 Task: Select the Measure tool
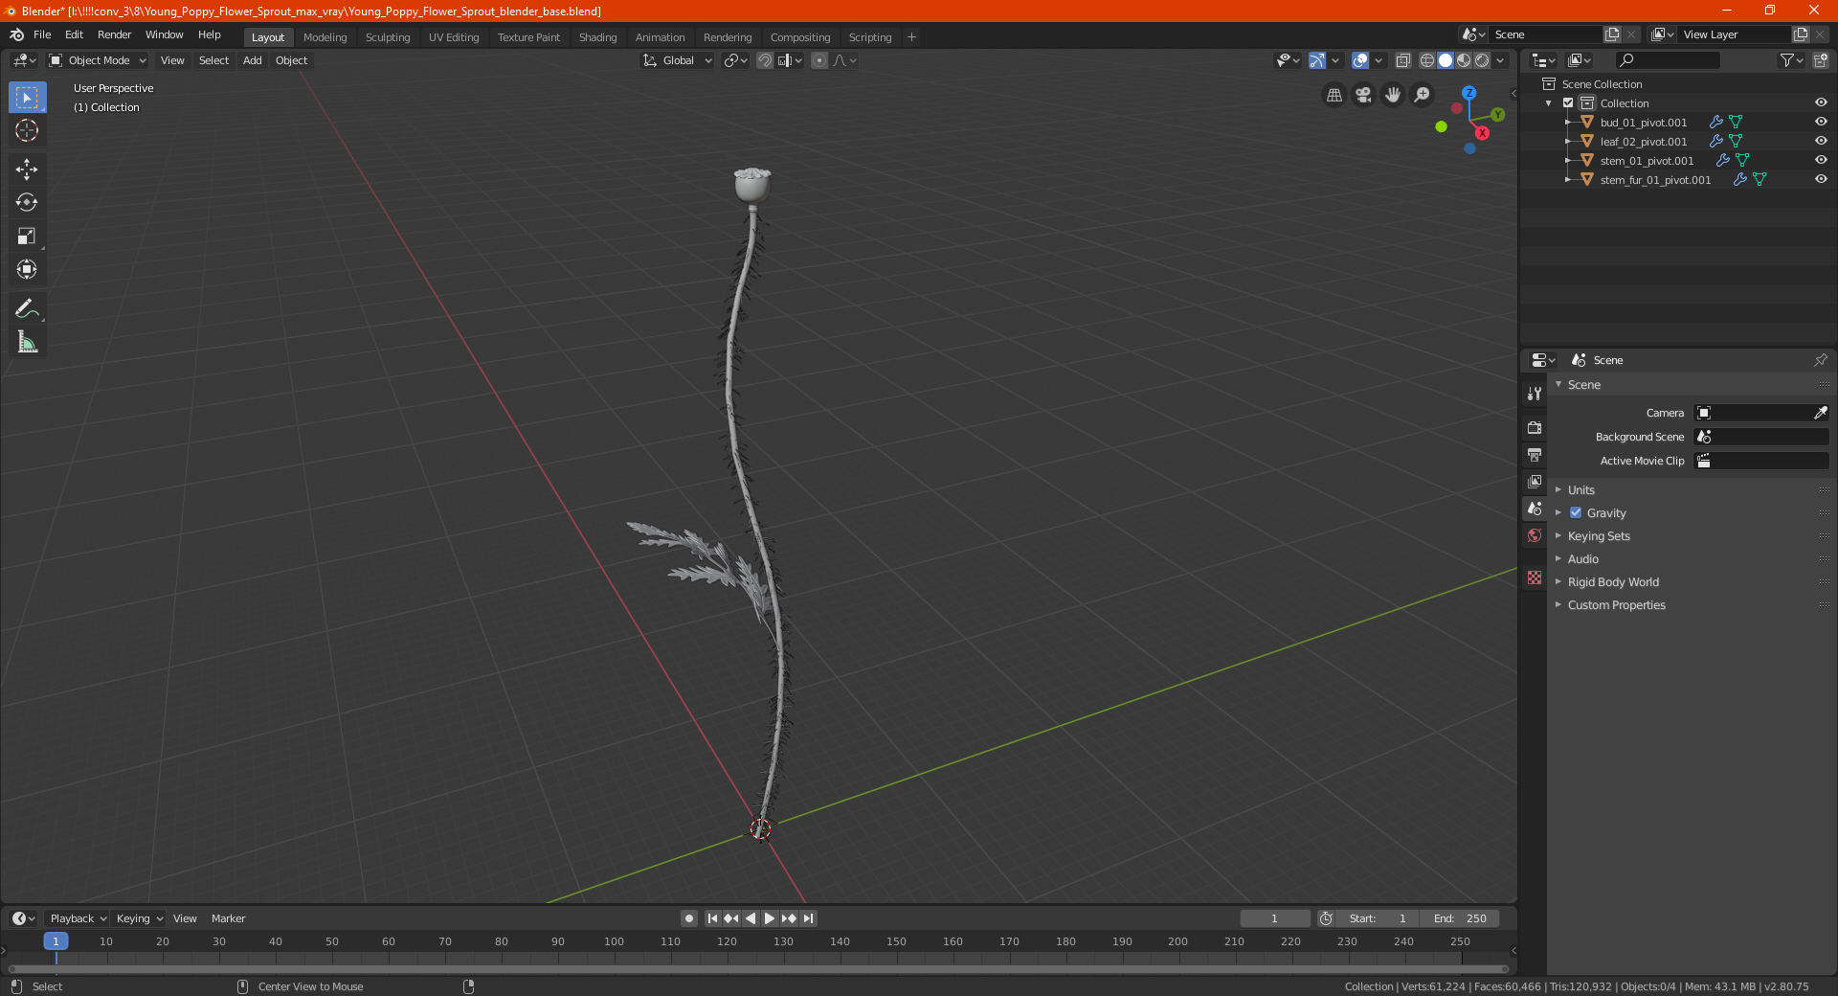tap(27, 342)
